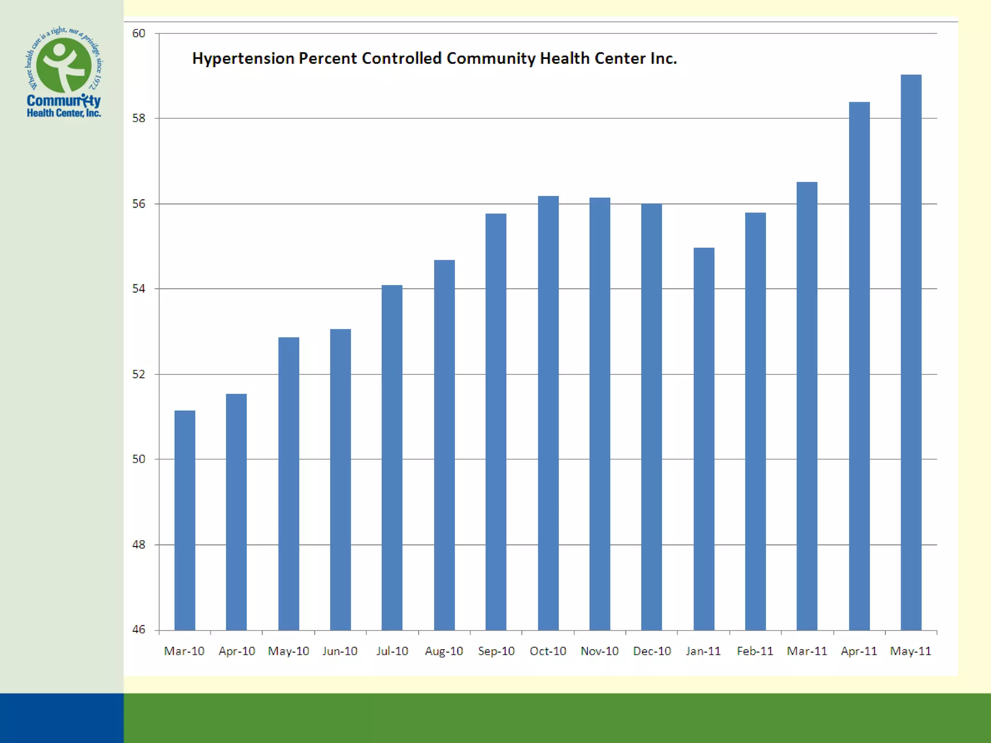Select the May-11 bar
Screen dimensions: 991x743
pos(911,352)
